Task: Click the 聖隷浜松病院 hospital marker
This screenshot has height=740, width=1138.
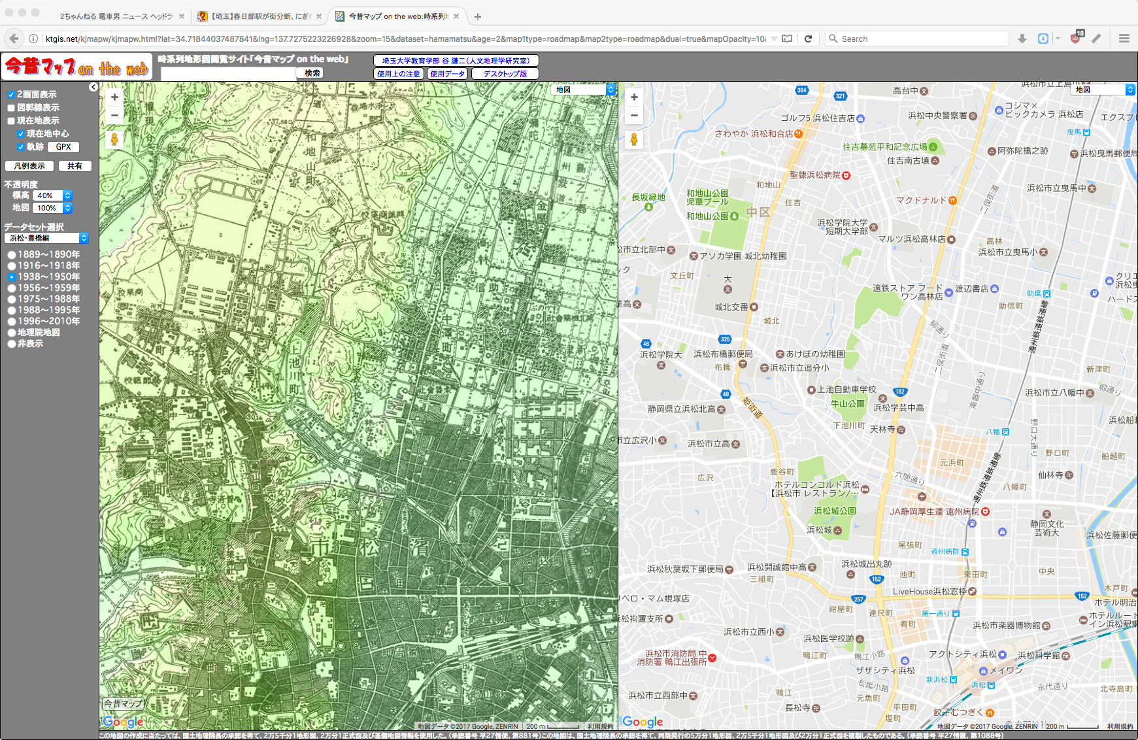Action: (x=846, y=175)
